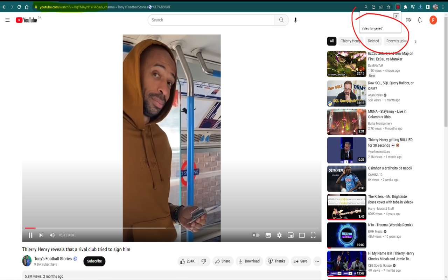
Task: Open browser extensions dropdown
Action: 405,6
